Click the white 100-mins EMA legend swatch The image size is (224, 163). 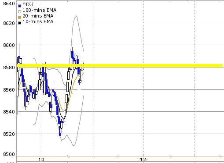pos(20,11)
